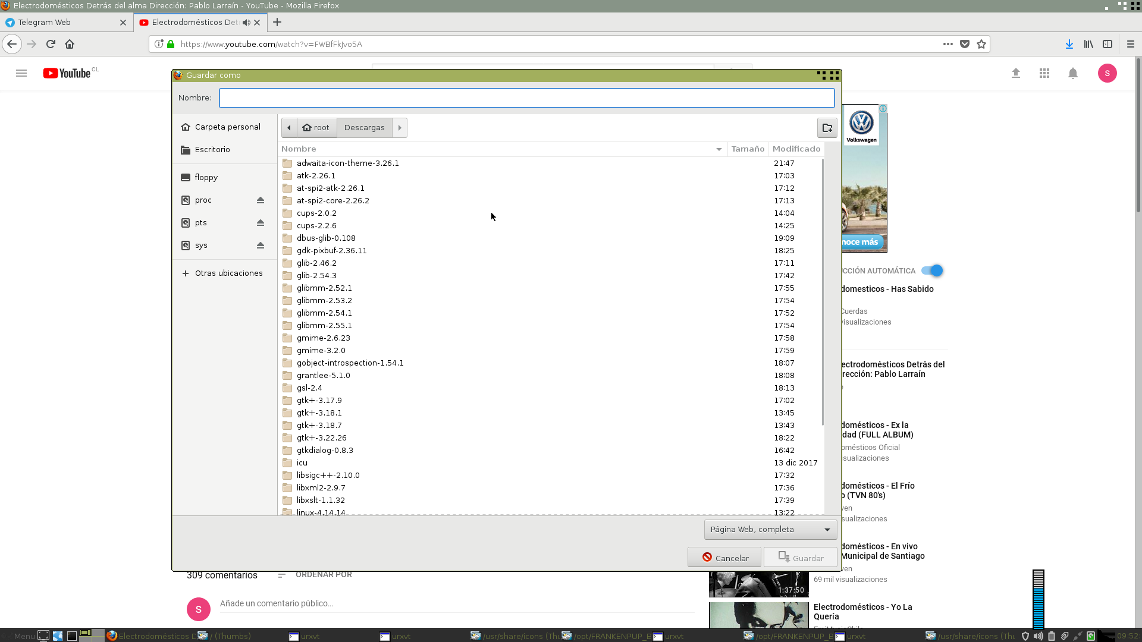Click the Firefox back arrow button

pos(12,44)
